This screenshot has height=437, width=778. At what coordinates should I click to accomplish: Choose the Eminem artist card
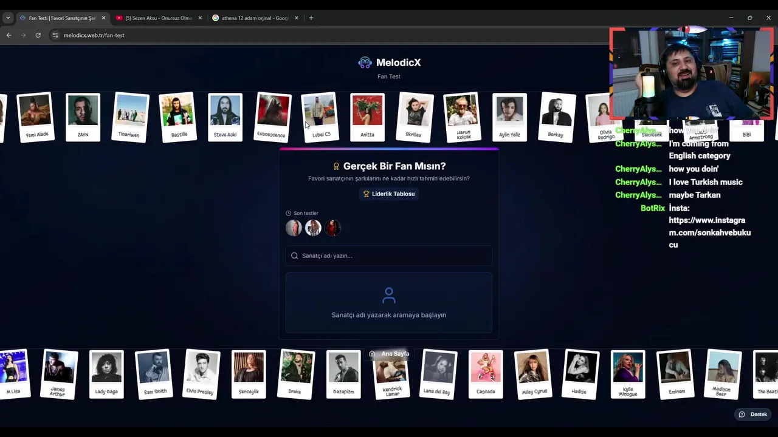tap(675, 374)
